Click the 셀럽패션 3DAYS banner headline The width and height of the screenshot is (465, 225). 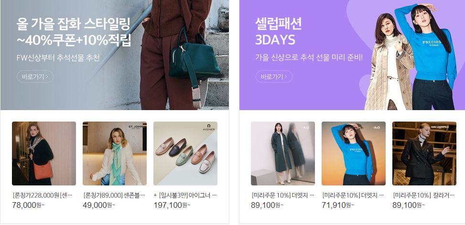(x=278, y=31)
